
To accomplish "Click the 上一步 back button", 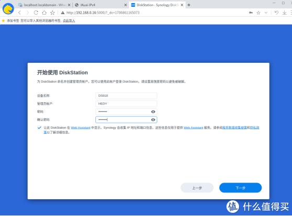I will [x=197, y=188].
